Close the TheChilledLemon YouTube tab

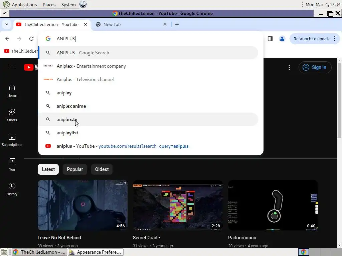85,24
